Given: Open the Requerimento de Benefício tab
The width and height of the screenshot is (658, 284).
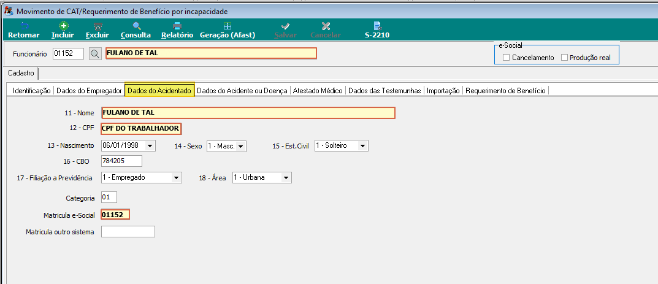Looking at the screenshot, I should tap(506, 90).
